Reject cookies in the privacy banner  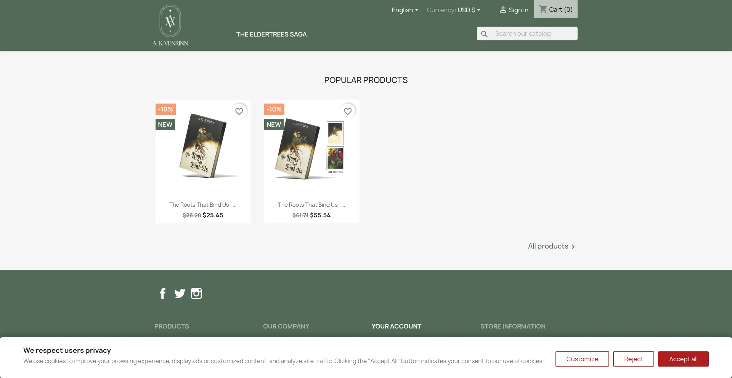634,359
